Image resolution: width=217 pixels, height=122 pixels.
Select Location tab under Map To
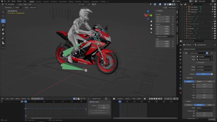click(x=189, y=105)
